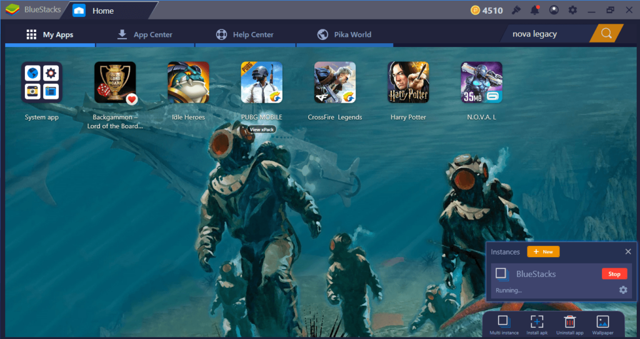Click the Instances panel title
The width and height of the screenshot is (640, 339).
coord(505,252)
